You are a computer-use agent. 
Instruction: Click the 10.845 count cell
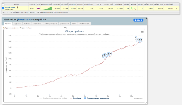click(57, 9)
